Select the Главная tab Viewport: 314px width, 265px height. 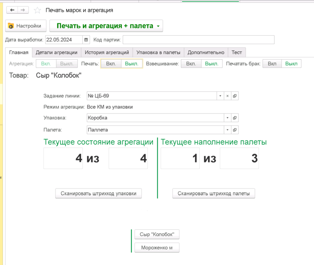pyautogui.click(x=19, y=53)
